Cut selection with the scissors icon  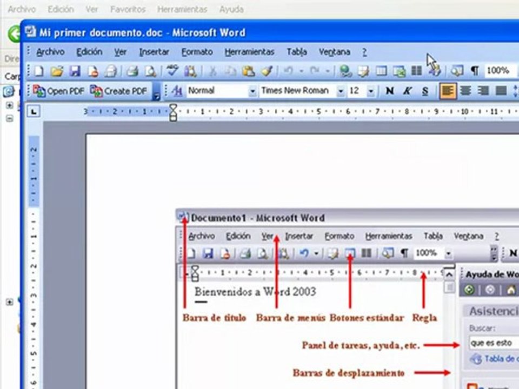pyautogui.click(x=212, y=71)
